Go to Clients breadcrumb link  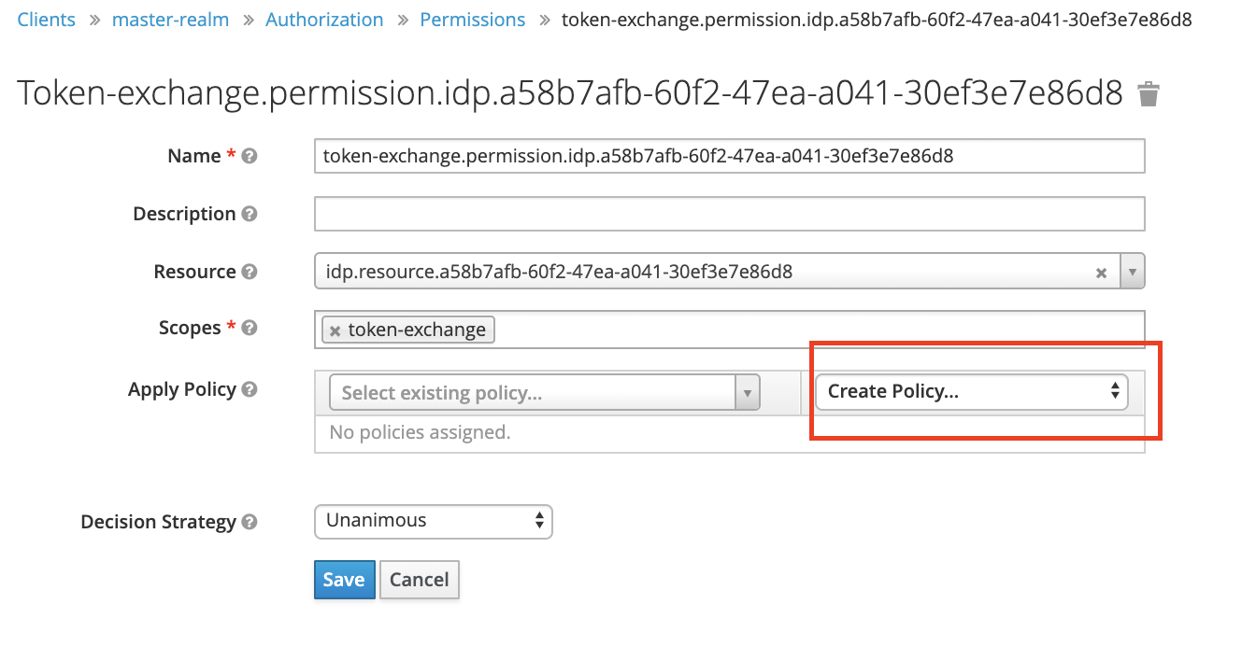tap(47, 20)
